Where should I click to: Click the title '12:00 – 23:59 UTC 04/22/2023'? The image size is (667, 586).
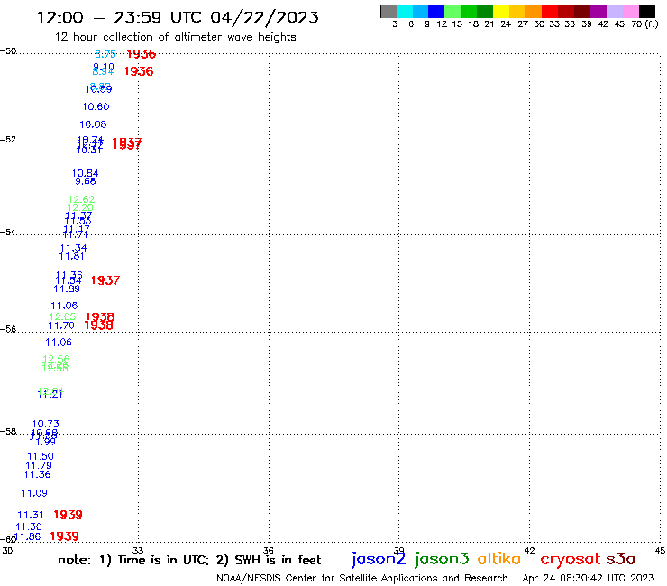[178, 17]
